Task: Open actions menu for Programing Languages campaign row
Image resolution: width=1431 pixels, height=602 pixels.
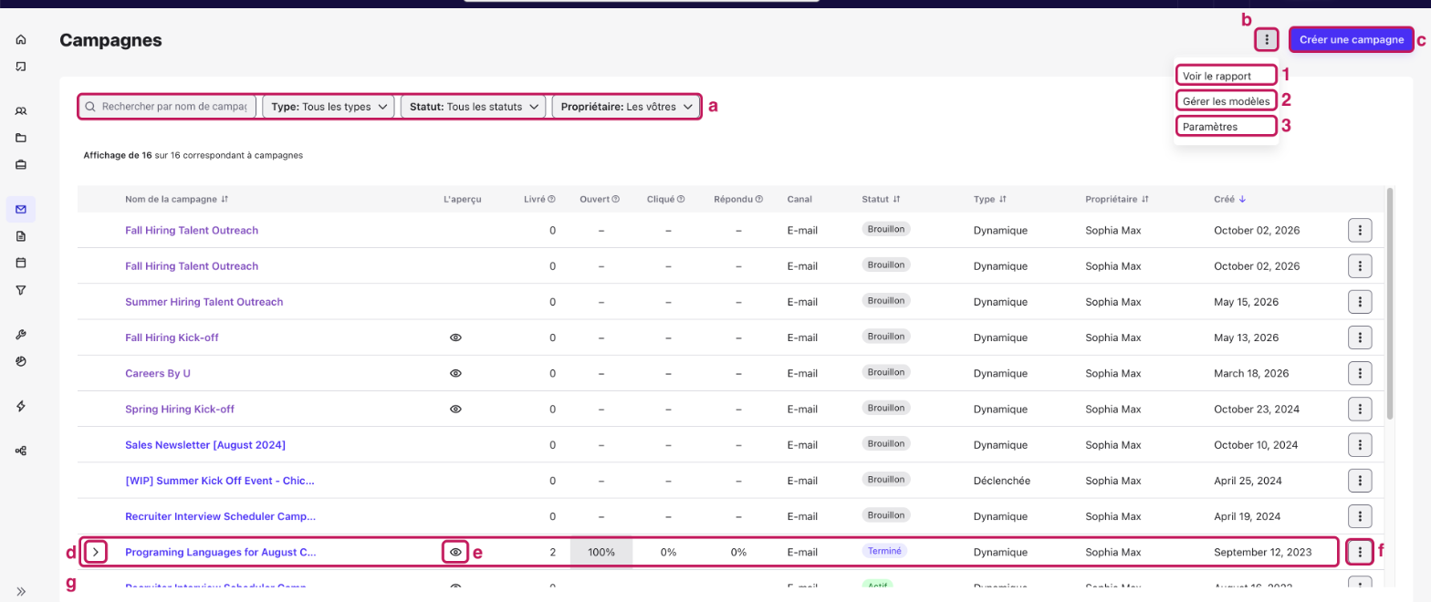Action: (1360, 552)
